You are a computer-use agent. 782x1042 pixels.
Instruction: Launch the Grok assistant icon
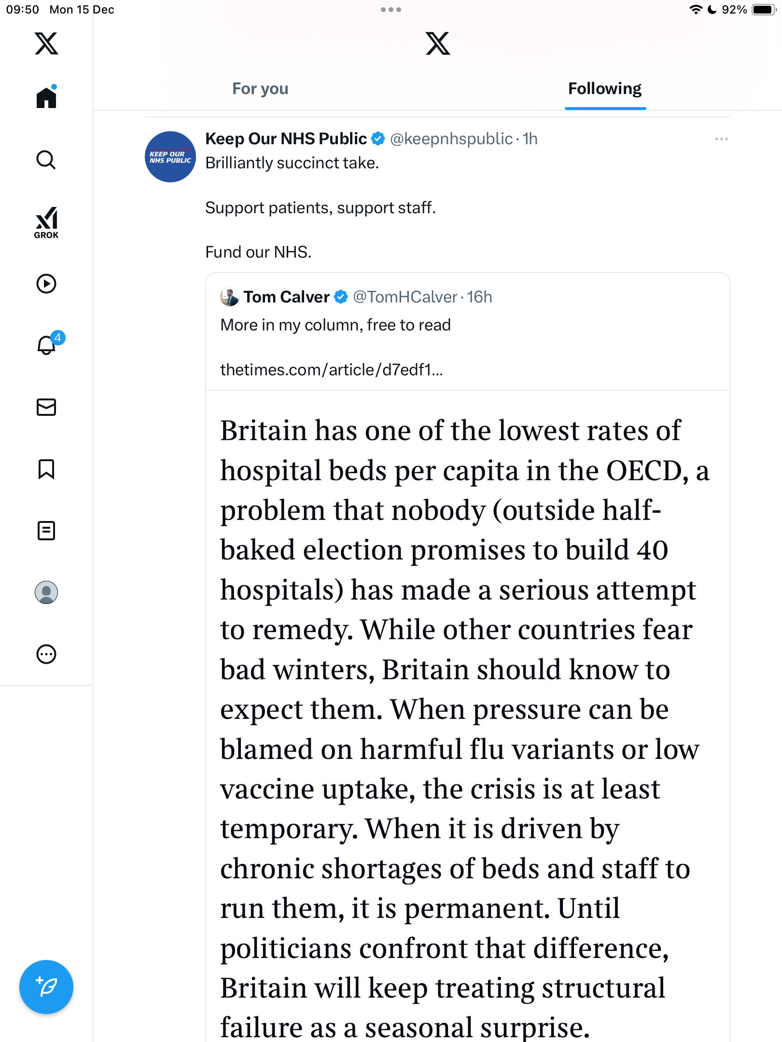click(x=46, y=222)
